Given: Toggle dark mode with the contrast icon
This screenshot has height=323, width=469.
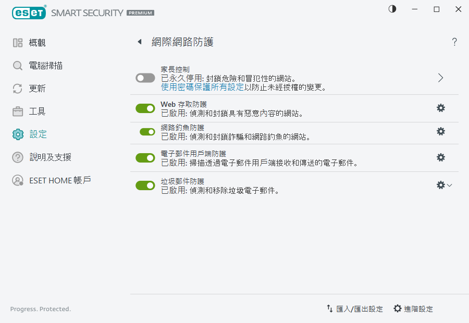Looking at the screenshot, I should pos(392,9).
